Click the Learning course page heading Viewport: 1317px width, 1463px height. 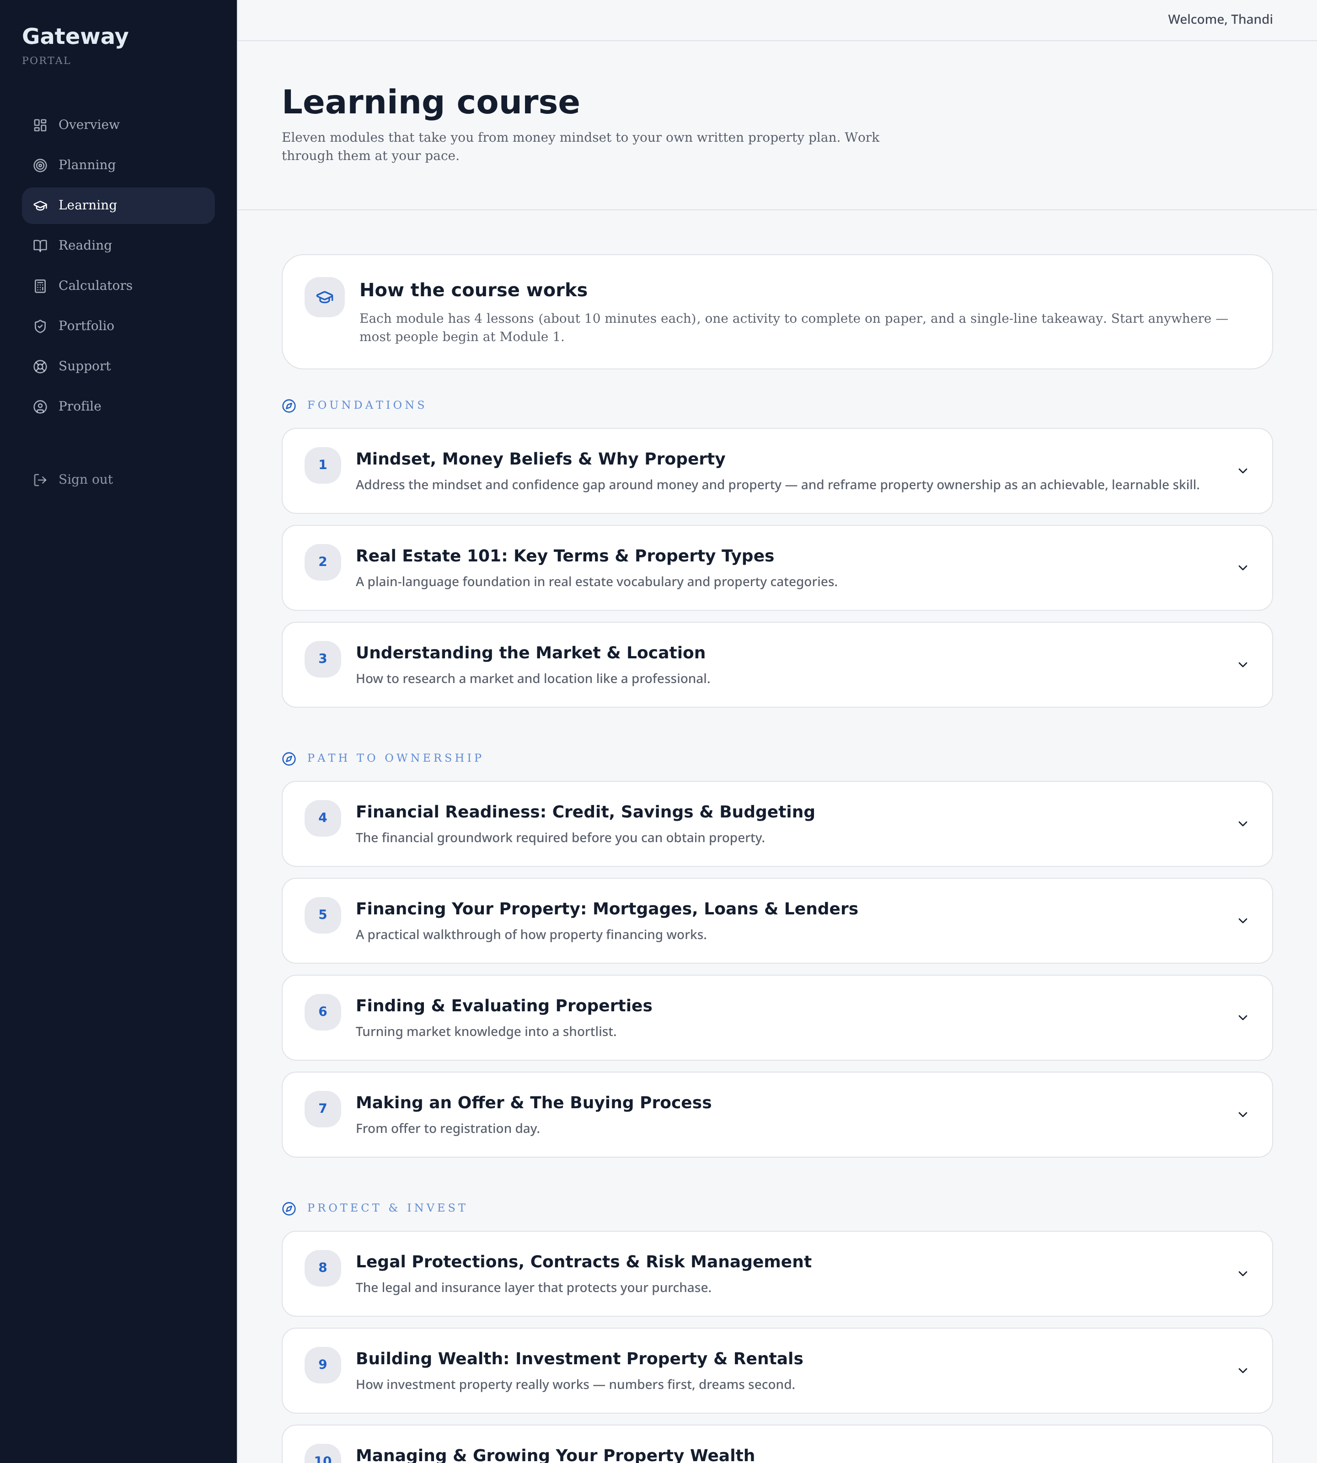(x=431, y=102)
